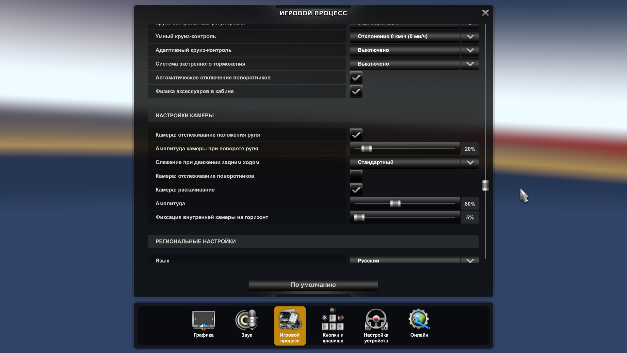Viewport: 627px width, 353px height.
Task: Enable Камера: отслеживание поворотников checkbox
Action: (356, 176)
